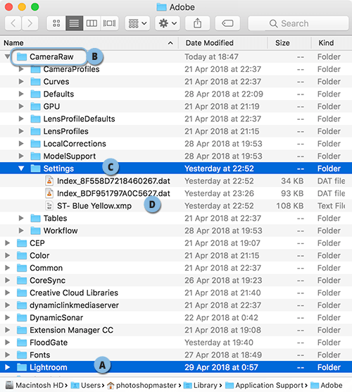Open the arrange items dropdown
This screenshot has height=392, width=352.
(137, 23)
